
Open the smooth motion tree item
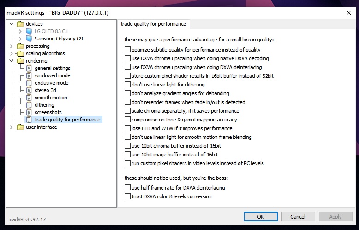click(51, 98)
